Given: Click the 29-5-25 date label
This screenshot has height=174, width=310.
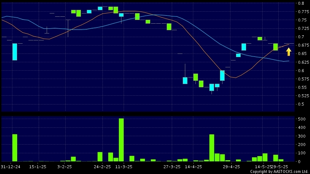Looking at the screenshot, I should 280,167.
